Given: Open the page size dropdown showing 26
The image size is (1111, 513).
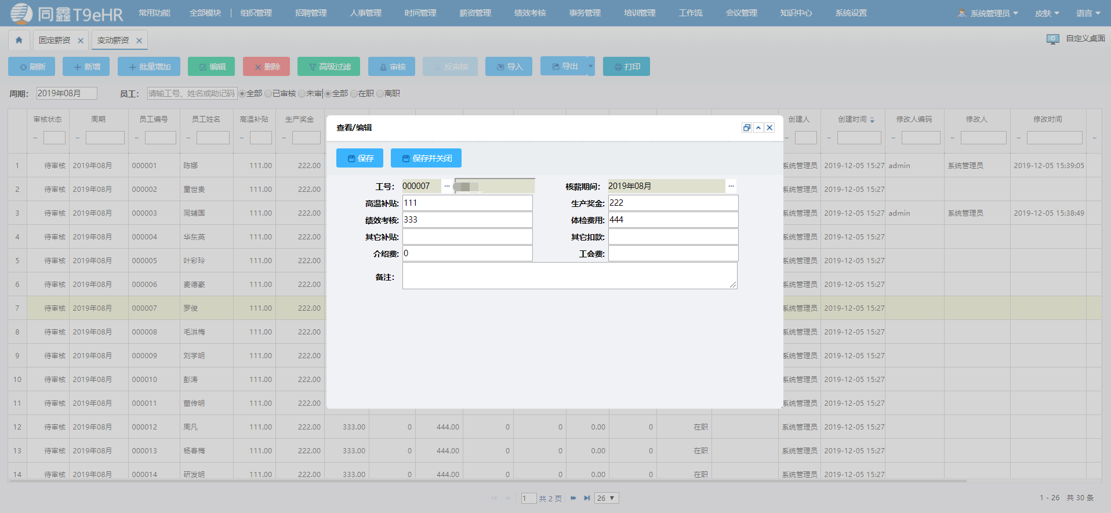Looking at the screenshot, I should coord(607,498).
